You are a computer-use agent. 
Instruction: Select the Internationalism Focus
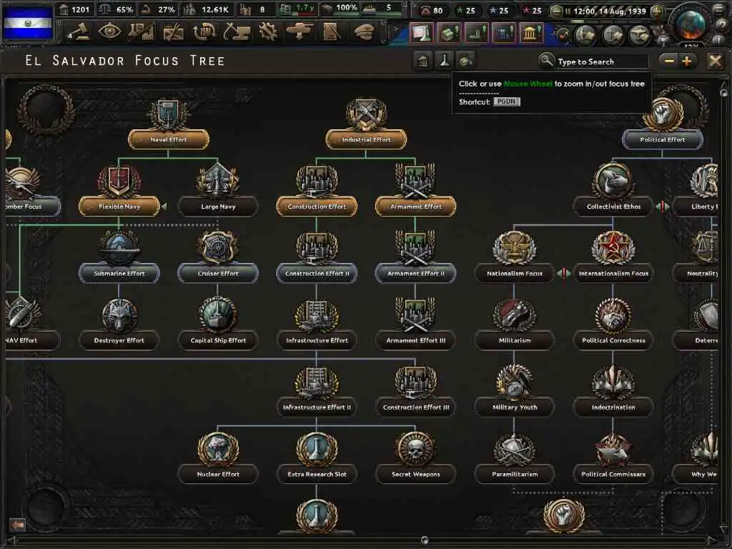(613, 273)
